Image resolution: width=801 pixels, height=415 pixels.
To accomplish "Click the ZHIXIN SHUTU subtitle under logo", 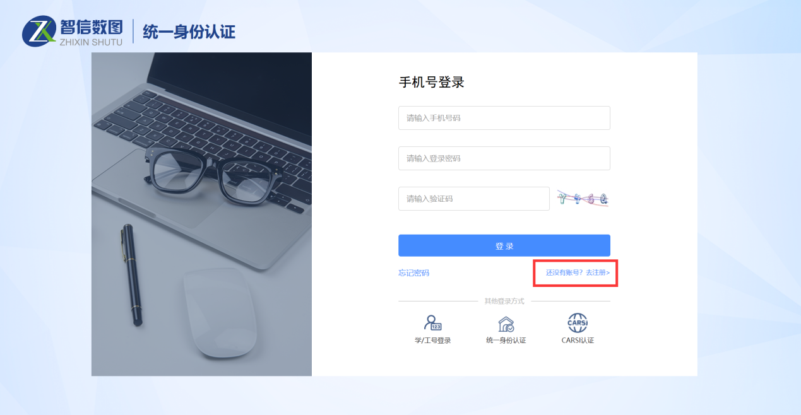I will [x=90, y=43].
